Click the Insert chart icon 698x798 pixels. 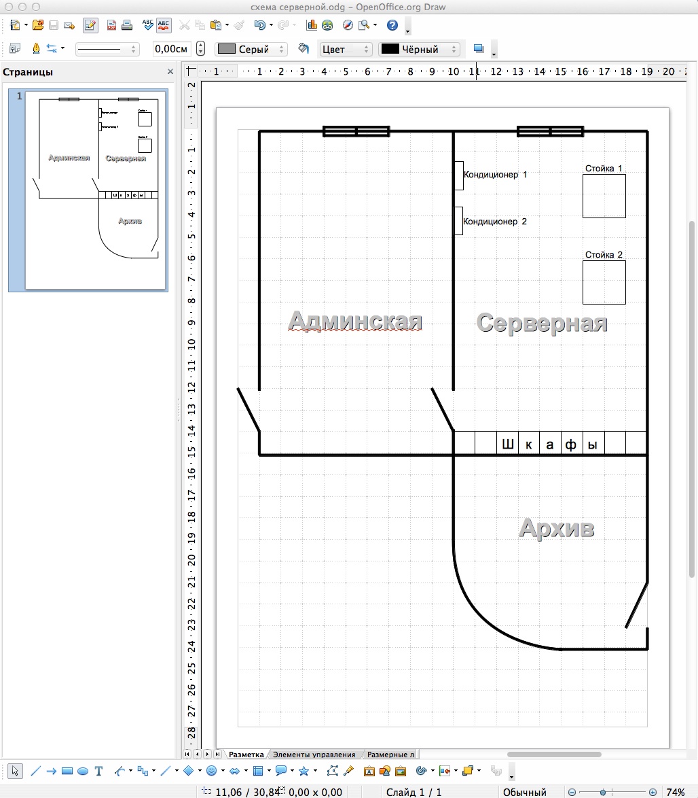tap(312, 26)
